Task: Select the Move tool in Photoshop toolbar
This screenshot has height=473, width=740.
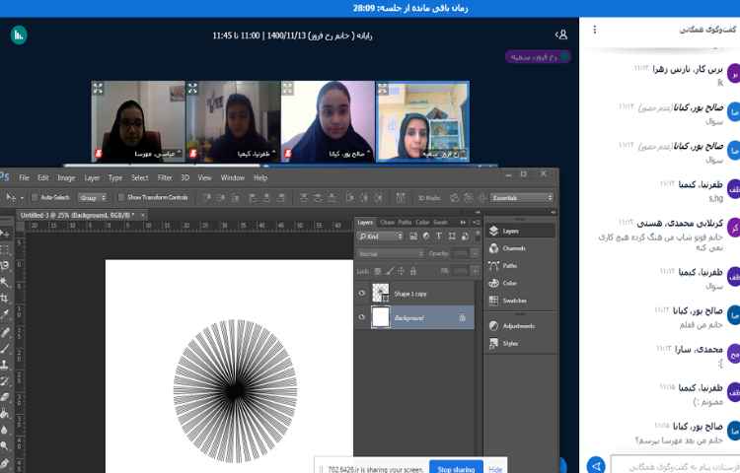Action: click(6, 235)
